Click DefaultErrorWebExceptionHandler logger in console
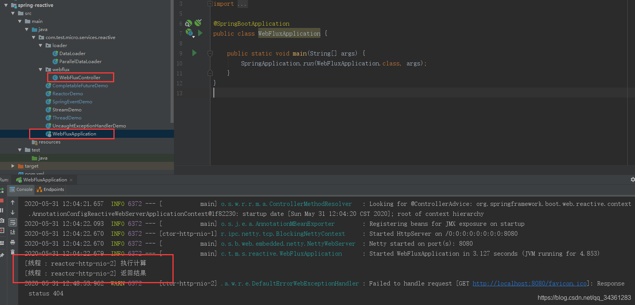Screen dimensions: 635x305 290,284
